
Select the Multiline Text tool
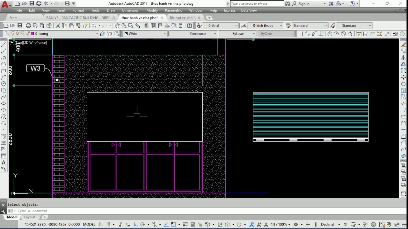pyautogui.click(x=4, y=163)
